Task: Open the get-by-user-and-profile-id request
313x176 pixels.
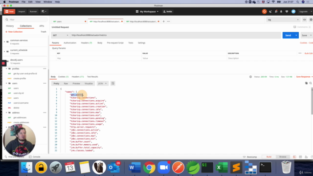Action: click(25, 74)
